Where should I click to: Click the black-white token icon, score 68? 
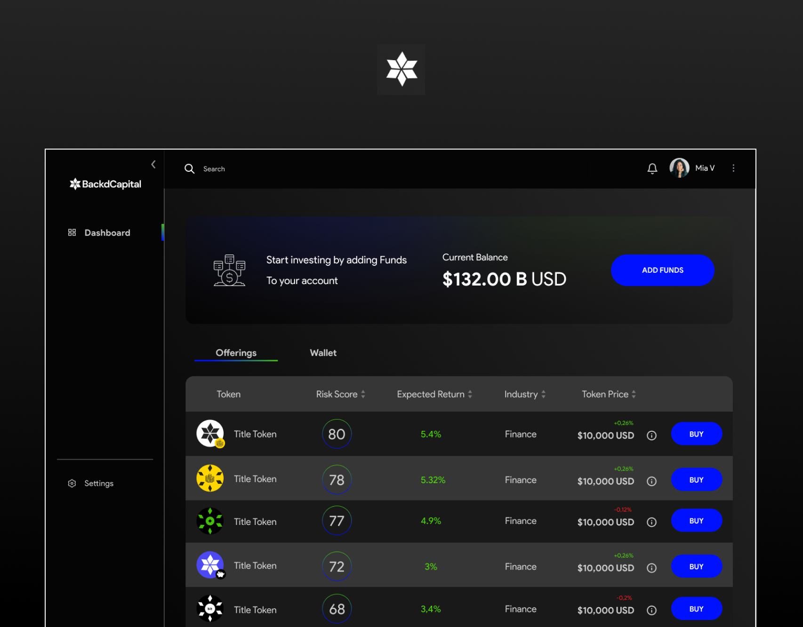coord(210,609)
